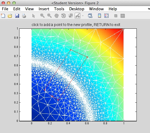Toggle the Brush/Select Data tool
This screenshot has height=133, width=150.
click(x=78, y=16)
